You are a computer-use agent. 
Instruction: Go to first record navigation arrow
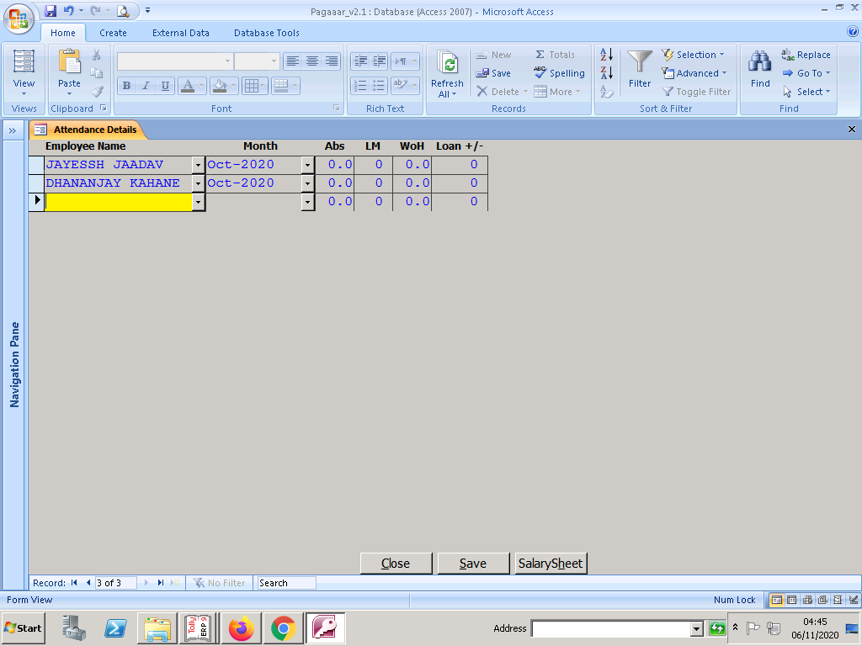(74, 583)
